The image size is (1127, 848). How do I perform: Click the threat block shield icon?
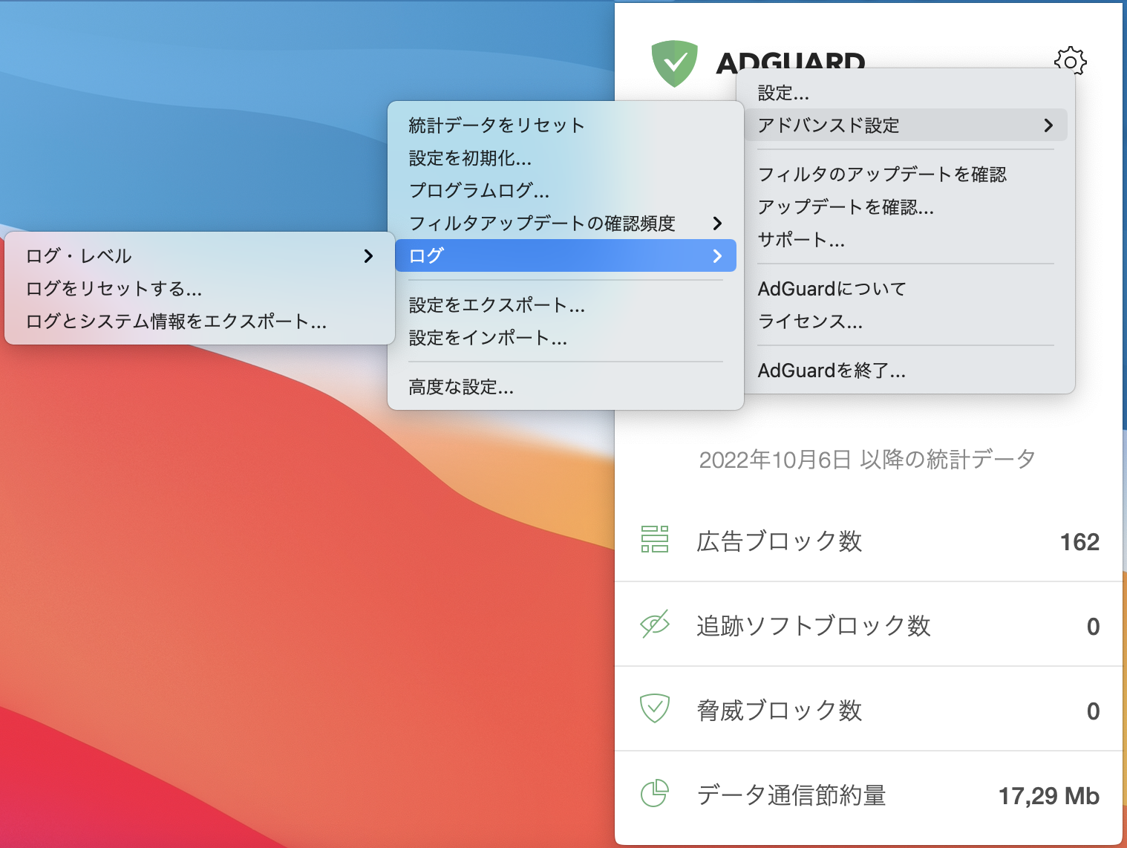655,708
